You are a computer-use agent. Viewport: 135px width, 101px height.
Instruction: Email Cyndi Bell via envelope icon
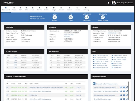coord(124,99)
